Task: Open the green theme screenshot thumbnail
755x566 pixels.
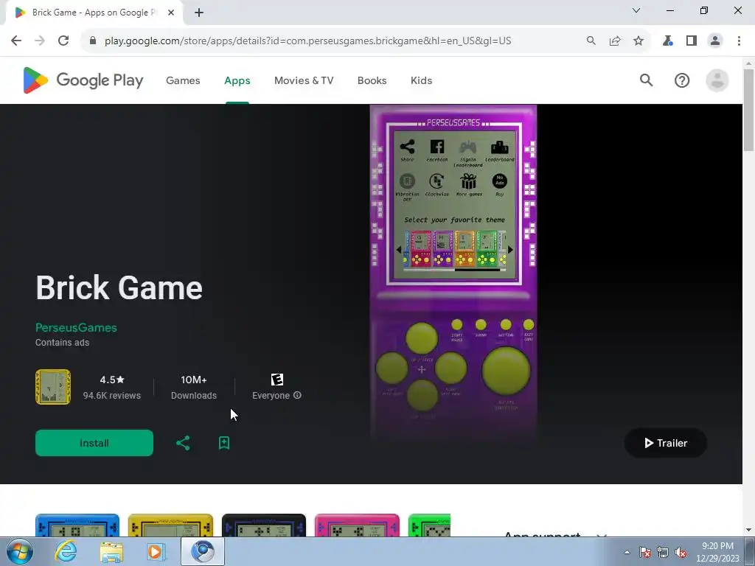Action: 429,525
